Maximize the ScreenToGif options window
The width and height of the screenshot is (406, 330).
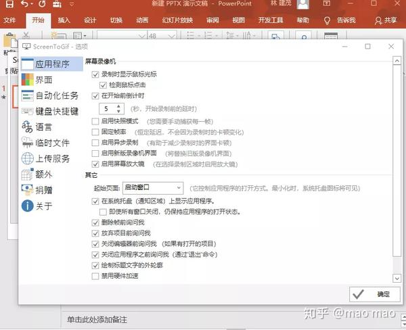click(367, 47)
